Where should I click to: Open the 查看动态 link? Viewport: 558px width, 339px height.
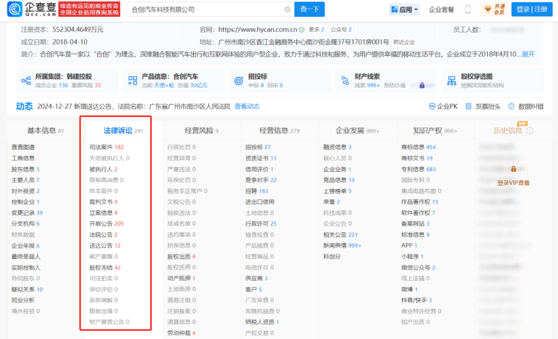click(247, 106)
